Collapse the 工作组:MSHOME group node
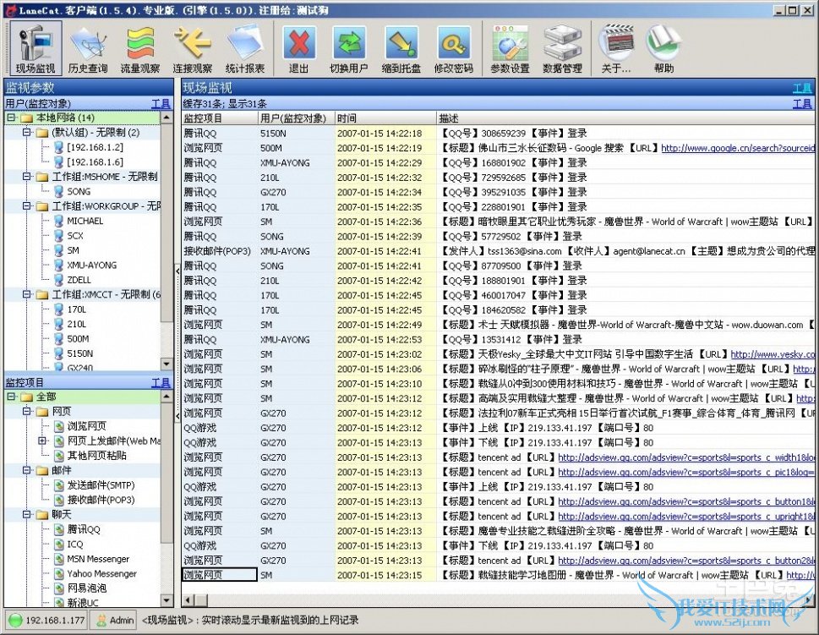 coord(26,177)
